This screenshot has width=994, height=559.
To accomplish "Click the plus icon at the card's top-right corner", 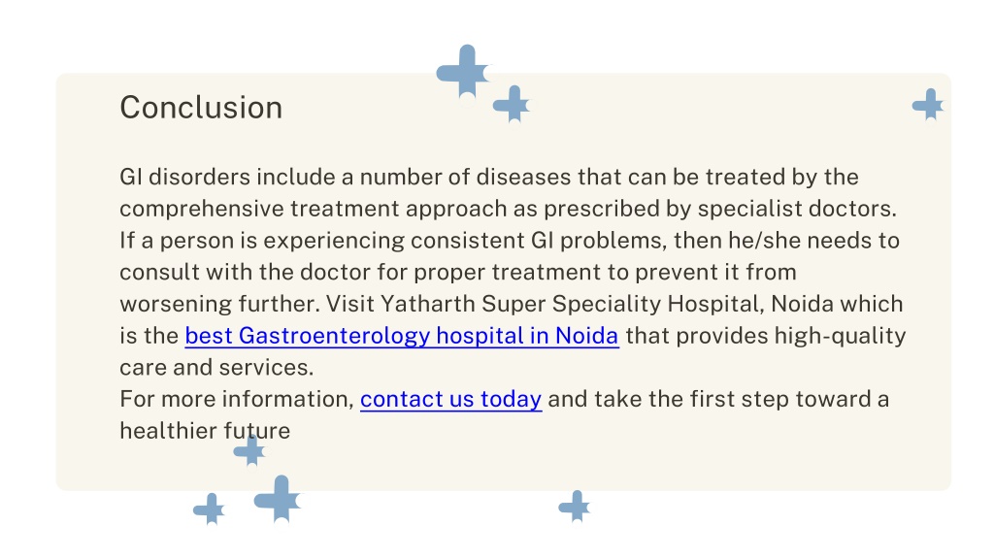I will 929,105.
